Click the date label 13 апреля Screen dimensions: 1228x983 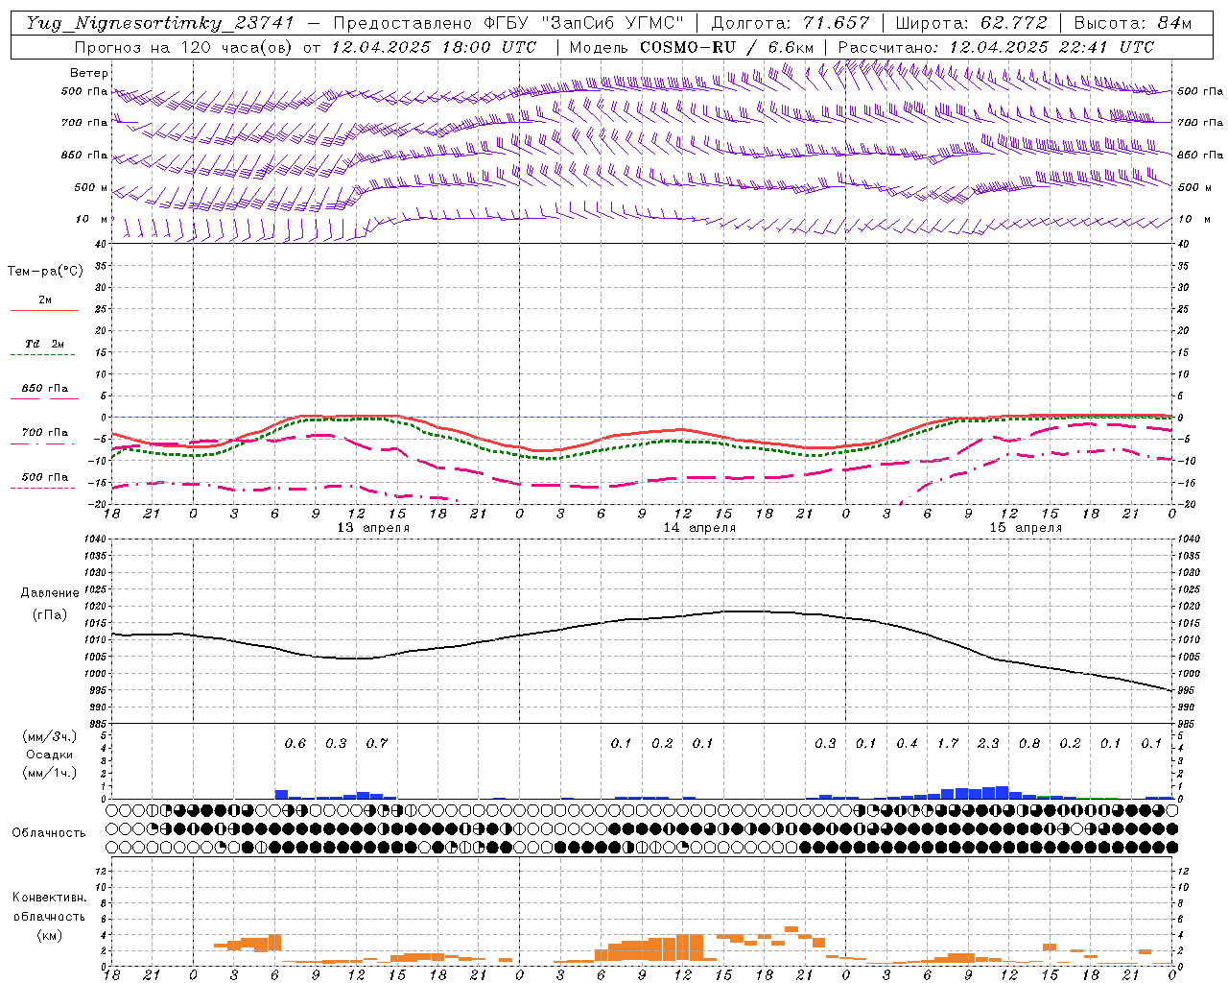pyautogui.click(x=373, y=528)
